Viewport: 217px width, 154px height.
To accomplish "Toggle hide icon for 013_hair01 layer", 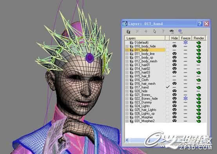I will pyautogui.click(x=175, y=65).
